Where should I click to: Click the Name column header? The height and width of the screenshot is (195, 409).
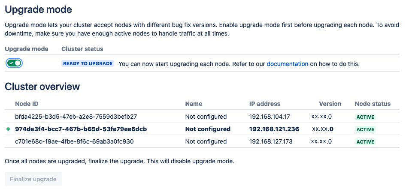pyautogui.click(x=194, y=104)
